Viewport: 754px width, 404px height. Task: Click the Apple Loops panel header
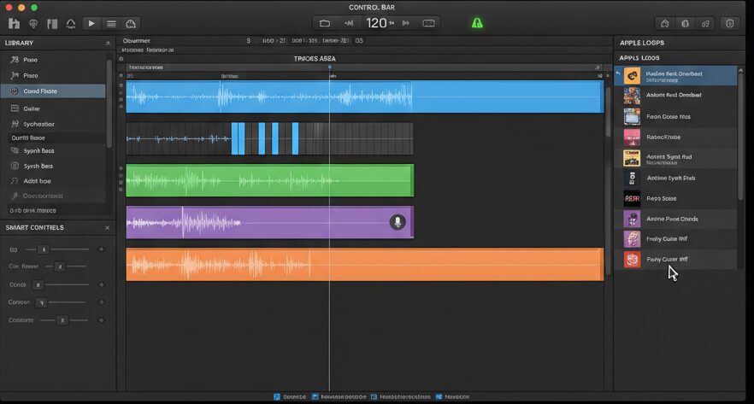pyautogui.click(x=641, y=43)
